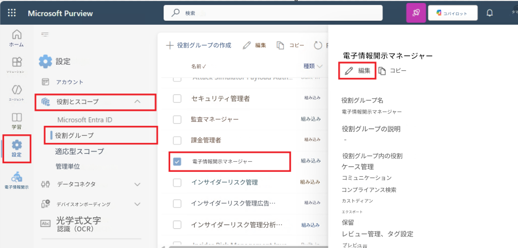Click ケース管理 role in details panel
518x248 pixels.
pos(357,167)
